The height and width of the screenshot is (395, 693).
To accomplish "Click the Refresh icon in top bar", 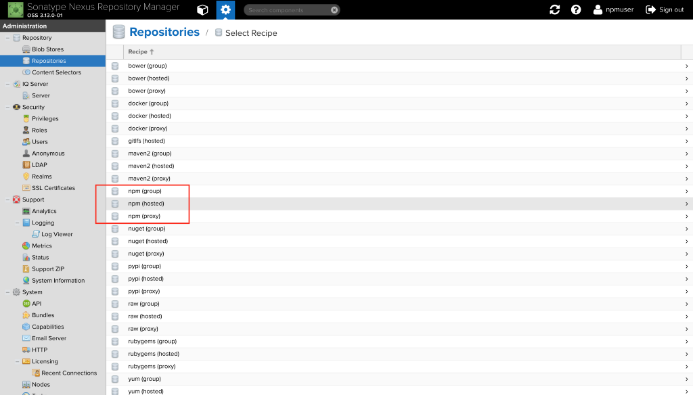I will (x=555, y=9).
